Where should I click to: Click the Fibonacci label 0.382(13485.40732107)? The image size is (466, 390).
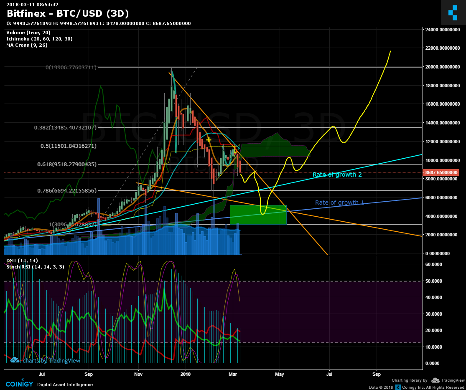point(65,127)
